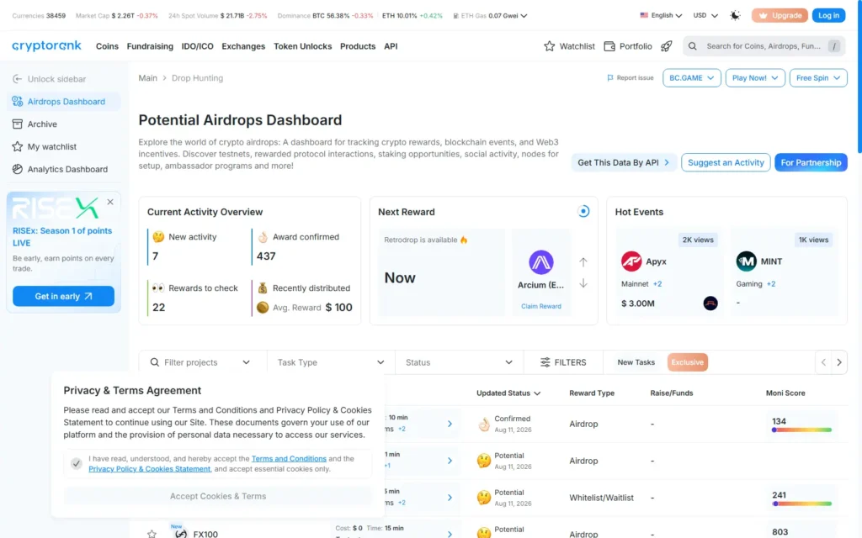Open Airdrops Dashboard in sidebar
The image size is (862, 538).
click(64, 102)
